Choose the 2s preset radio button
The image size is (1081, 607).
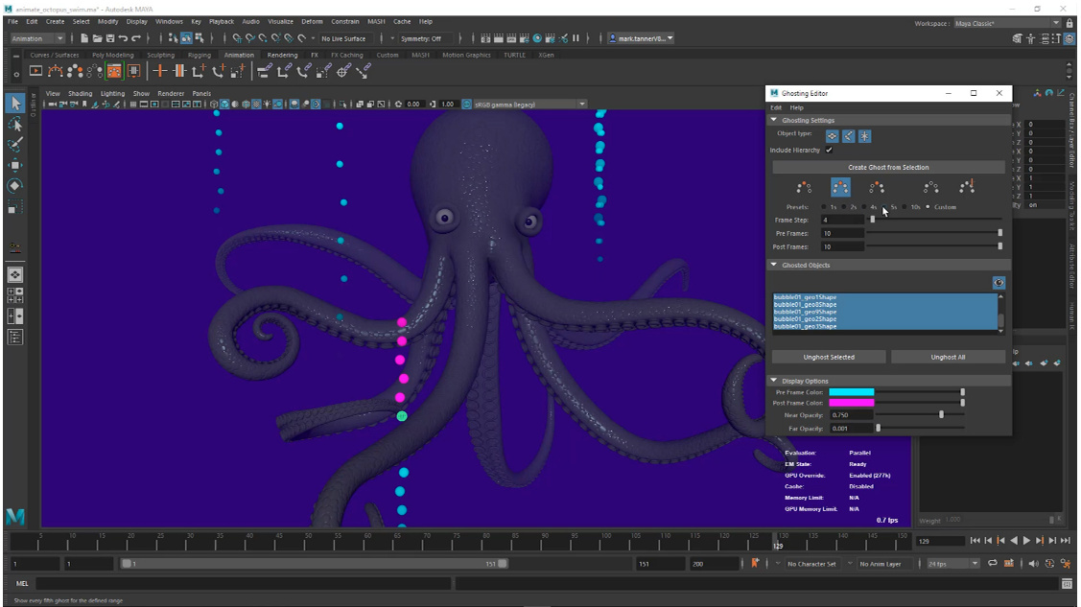pos(842,207)
